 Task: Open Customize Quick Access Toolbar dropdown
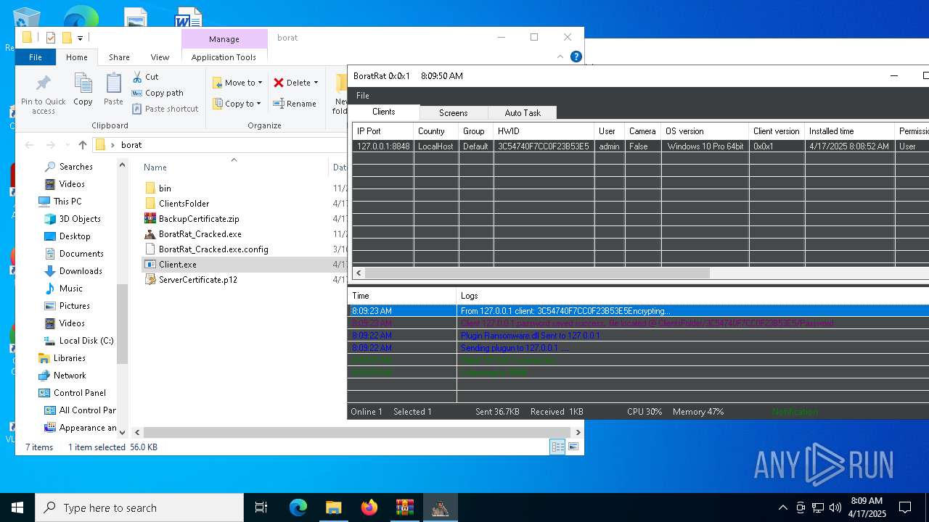pyautogui.click(x=80, y=38)
